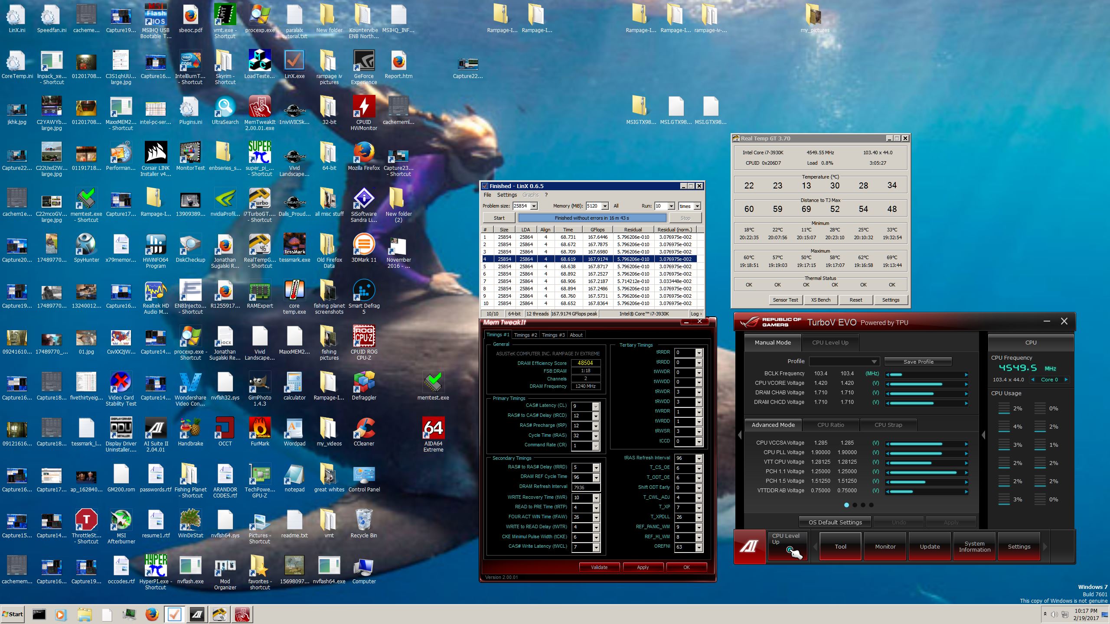
Task: Open the RAMExpert desktop icon
Action: 260,293
